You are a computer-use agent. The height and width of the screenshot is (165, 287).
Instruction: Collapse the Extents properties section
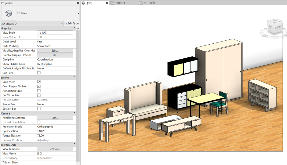[x=74, y=78]
